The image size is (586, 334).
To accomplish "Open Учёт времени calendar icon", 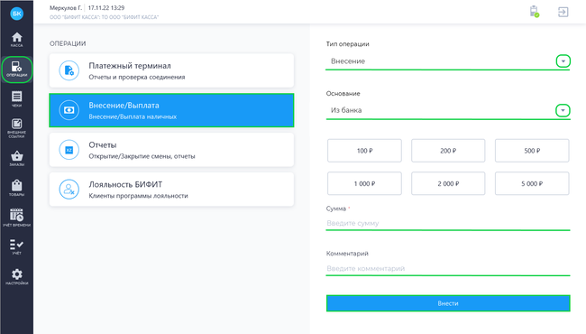I will (16, 218).
